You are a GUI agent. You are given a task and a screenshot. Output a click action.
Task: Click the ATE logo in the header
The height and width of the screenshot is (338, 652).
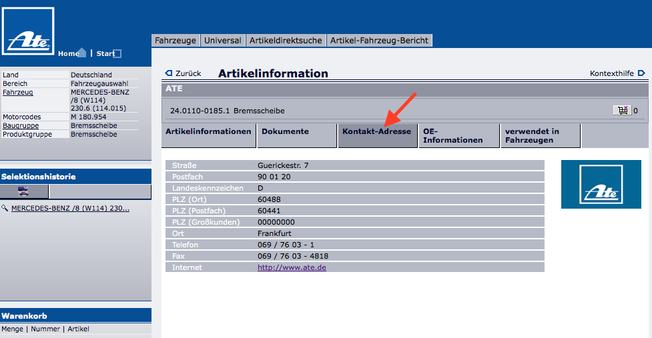pyautogui.click(x=28, y=32)
